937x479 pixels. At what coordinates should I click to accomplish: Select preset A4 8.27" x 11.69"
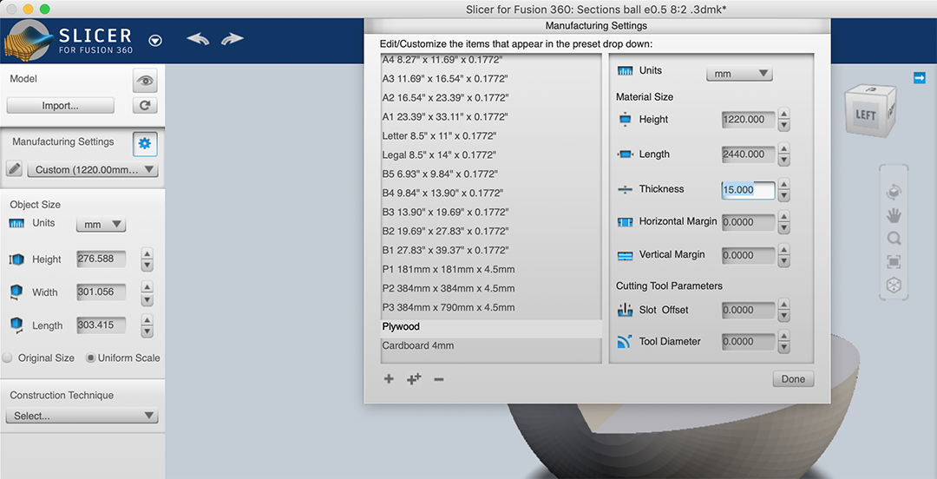tap(491, 59)
